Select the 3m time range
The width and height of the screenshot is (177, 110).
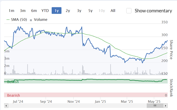point(23,11)
